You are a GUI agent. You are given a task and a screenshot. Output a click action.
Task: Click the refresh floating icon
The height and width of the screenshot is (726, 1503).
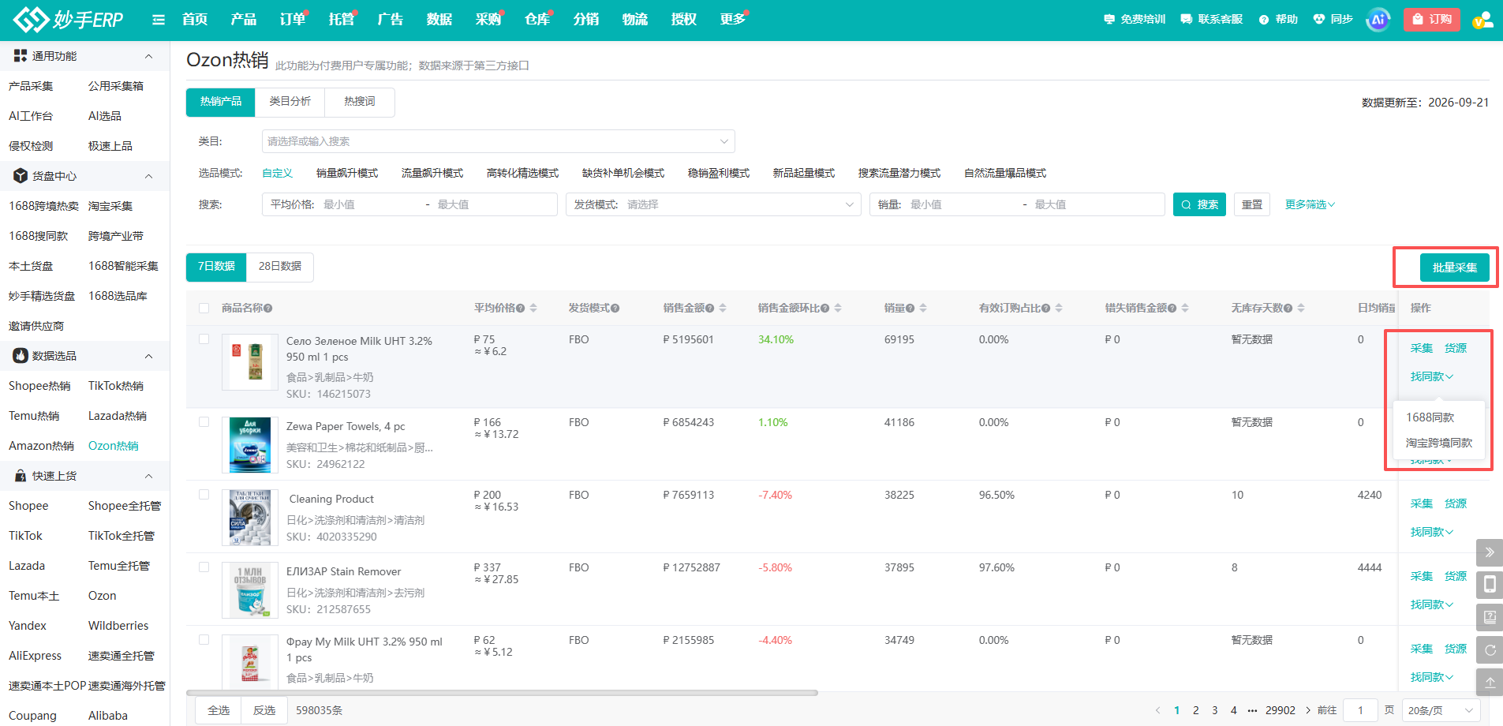(x=1490, y=649)
